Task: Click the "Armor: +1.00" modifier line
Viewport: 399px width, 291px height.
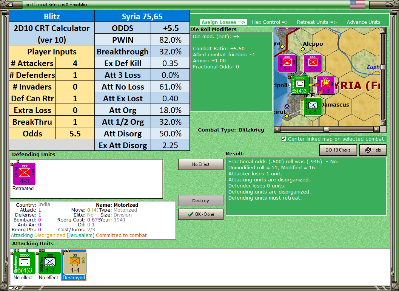Action: point(209,60)
